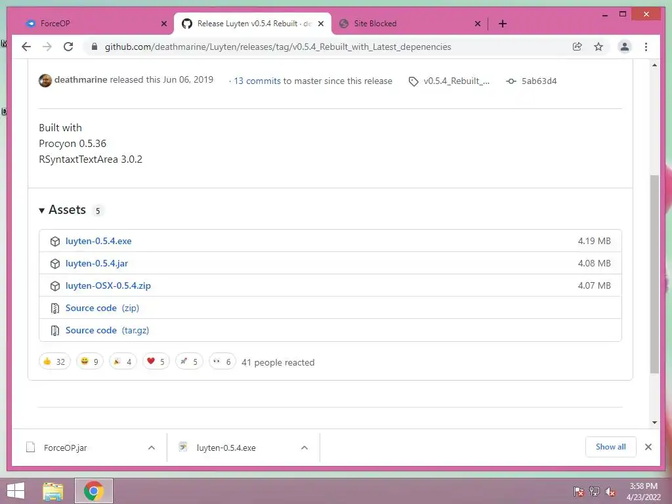Image resolution: width=672 pixels, height=504 pixels.
Task: Click package icon beside luyten-0.5.4.exe
Action: point(55,241)
